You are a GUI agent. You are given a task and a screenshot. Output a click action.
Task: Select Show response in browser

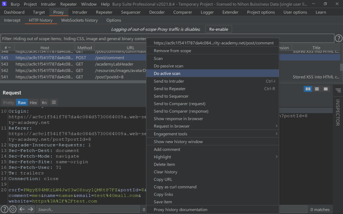point(212,119)
